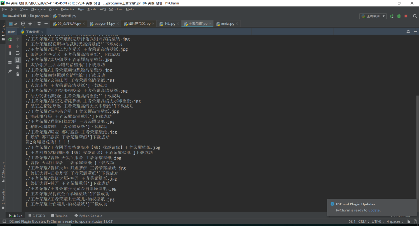Open the 4: Run tool window tab
The image size is (419, 226).
[16, 216]
